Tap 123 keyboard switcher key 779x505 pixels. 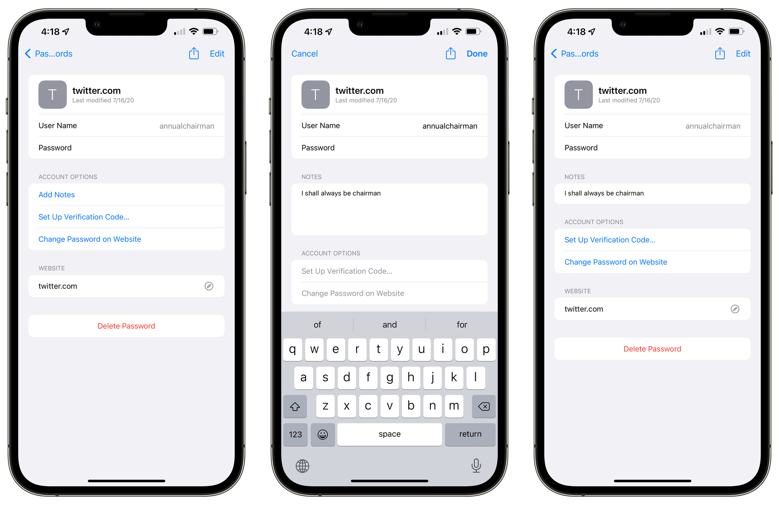click(x=297, y=434)
